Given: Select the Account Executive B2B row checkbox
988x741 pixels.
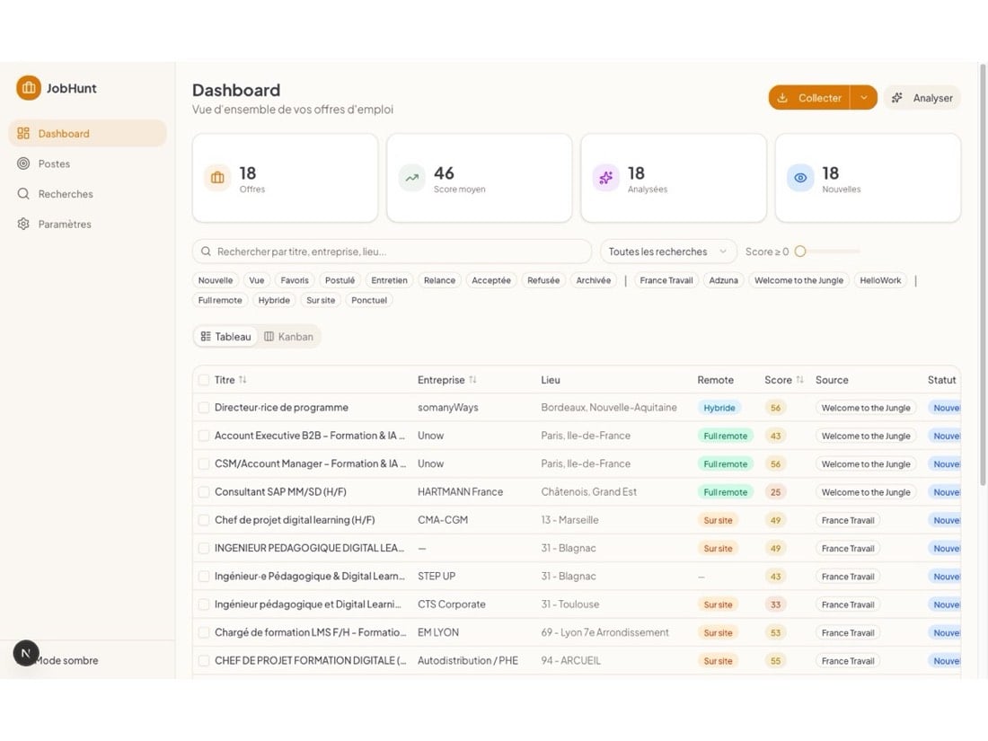Looking at the screenshot, I should click(x=204, y=436).
